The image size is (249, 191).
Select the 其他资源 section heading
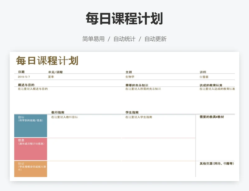[217, 163]
